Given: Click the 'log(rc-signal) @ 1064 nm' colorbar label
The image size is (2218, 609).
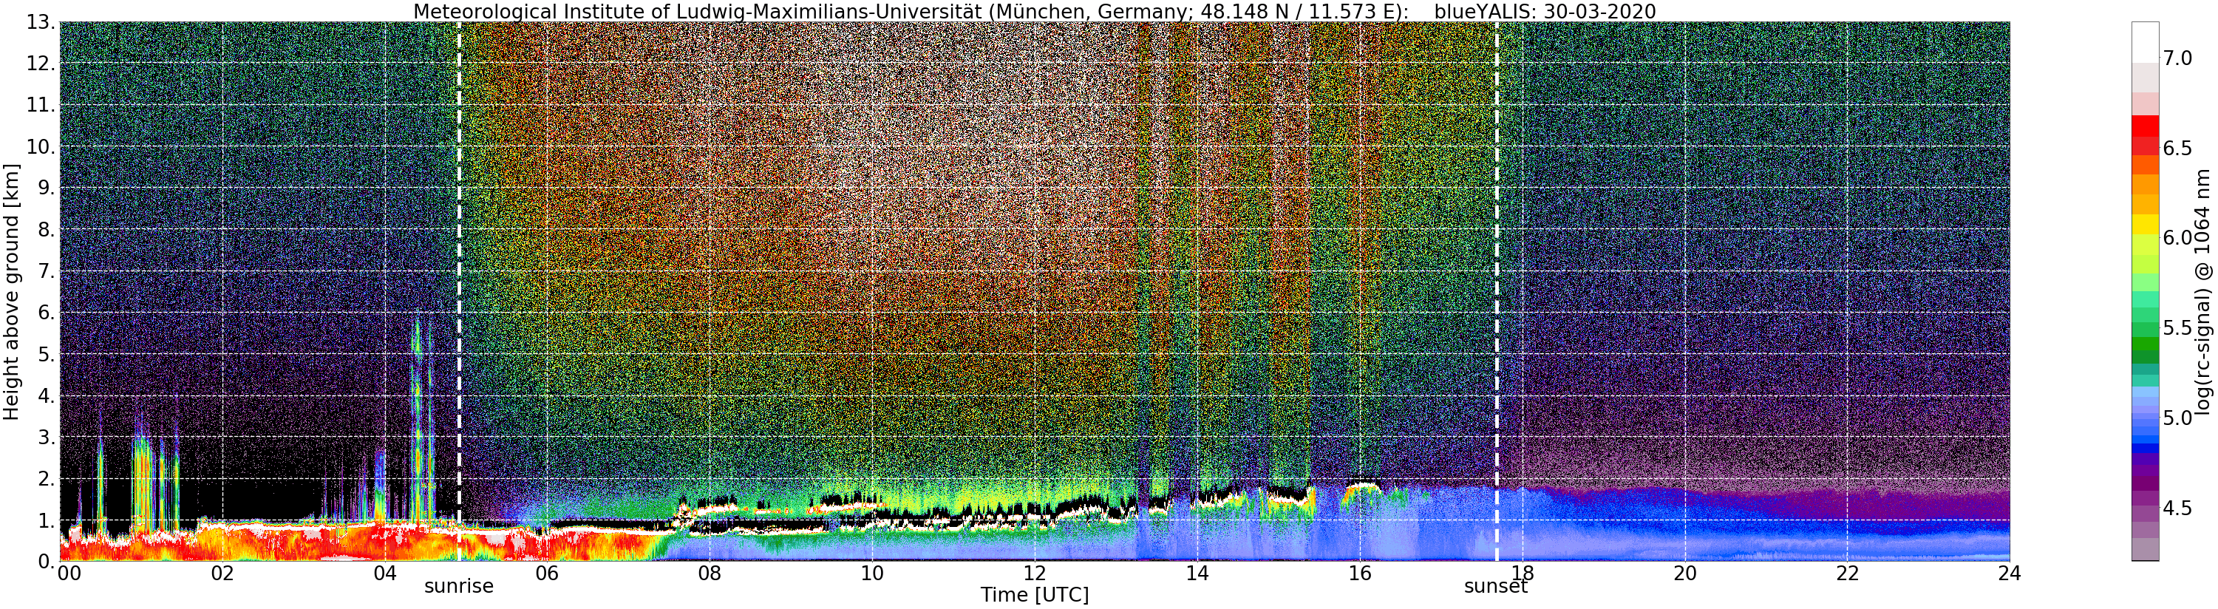Looking at the screenshot, I should coord(2202,291).
